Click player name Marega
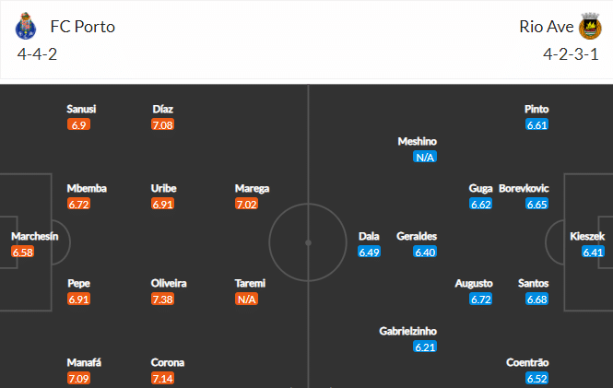 click(252, 189)
